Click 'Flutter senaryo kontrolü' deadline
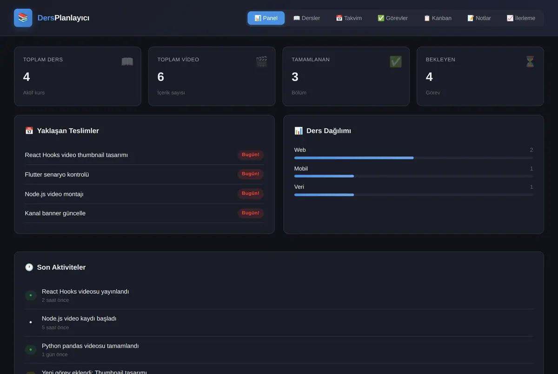Screen dimensions: 558x374 coord(57,174)
